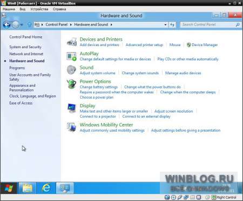Open Make text and other items larger
The height and width of the screenshot is (201, 243).
pos(114,111)
